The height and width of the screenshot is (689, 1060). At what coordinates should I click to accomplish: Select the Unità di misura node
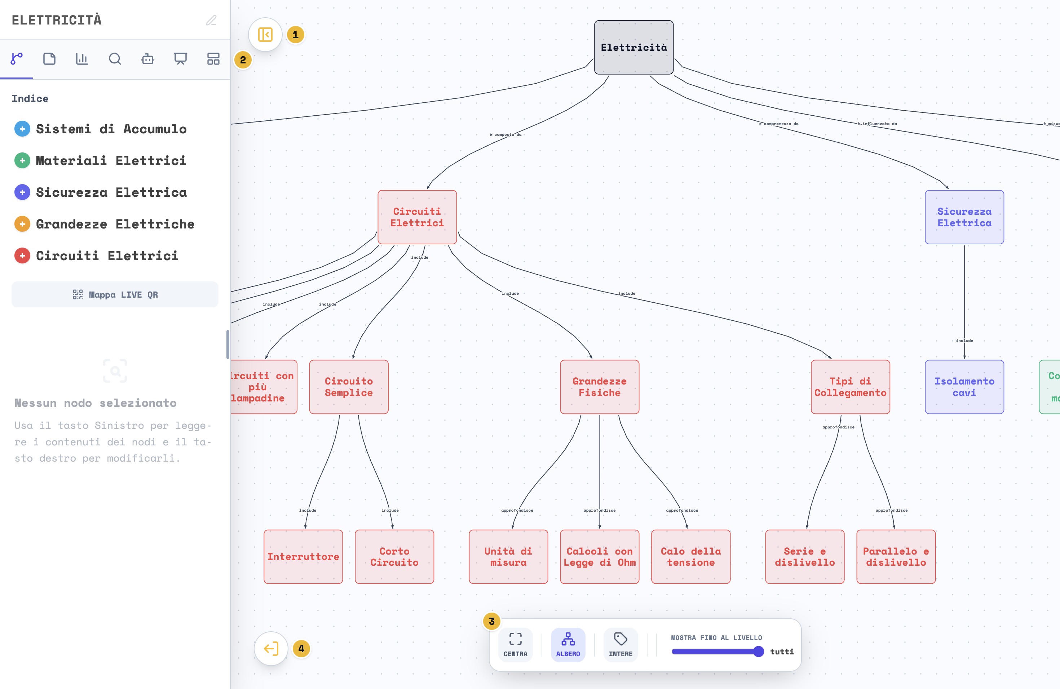pyautogui.click(x=508, y=556)
